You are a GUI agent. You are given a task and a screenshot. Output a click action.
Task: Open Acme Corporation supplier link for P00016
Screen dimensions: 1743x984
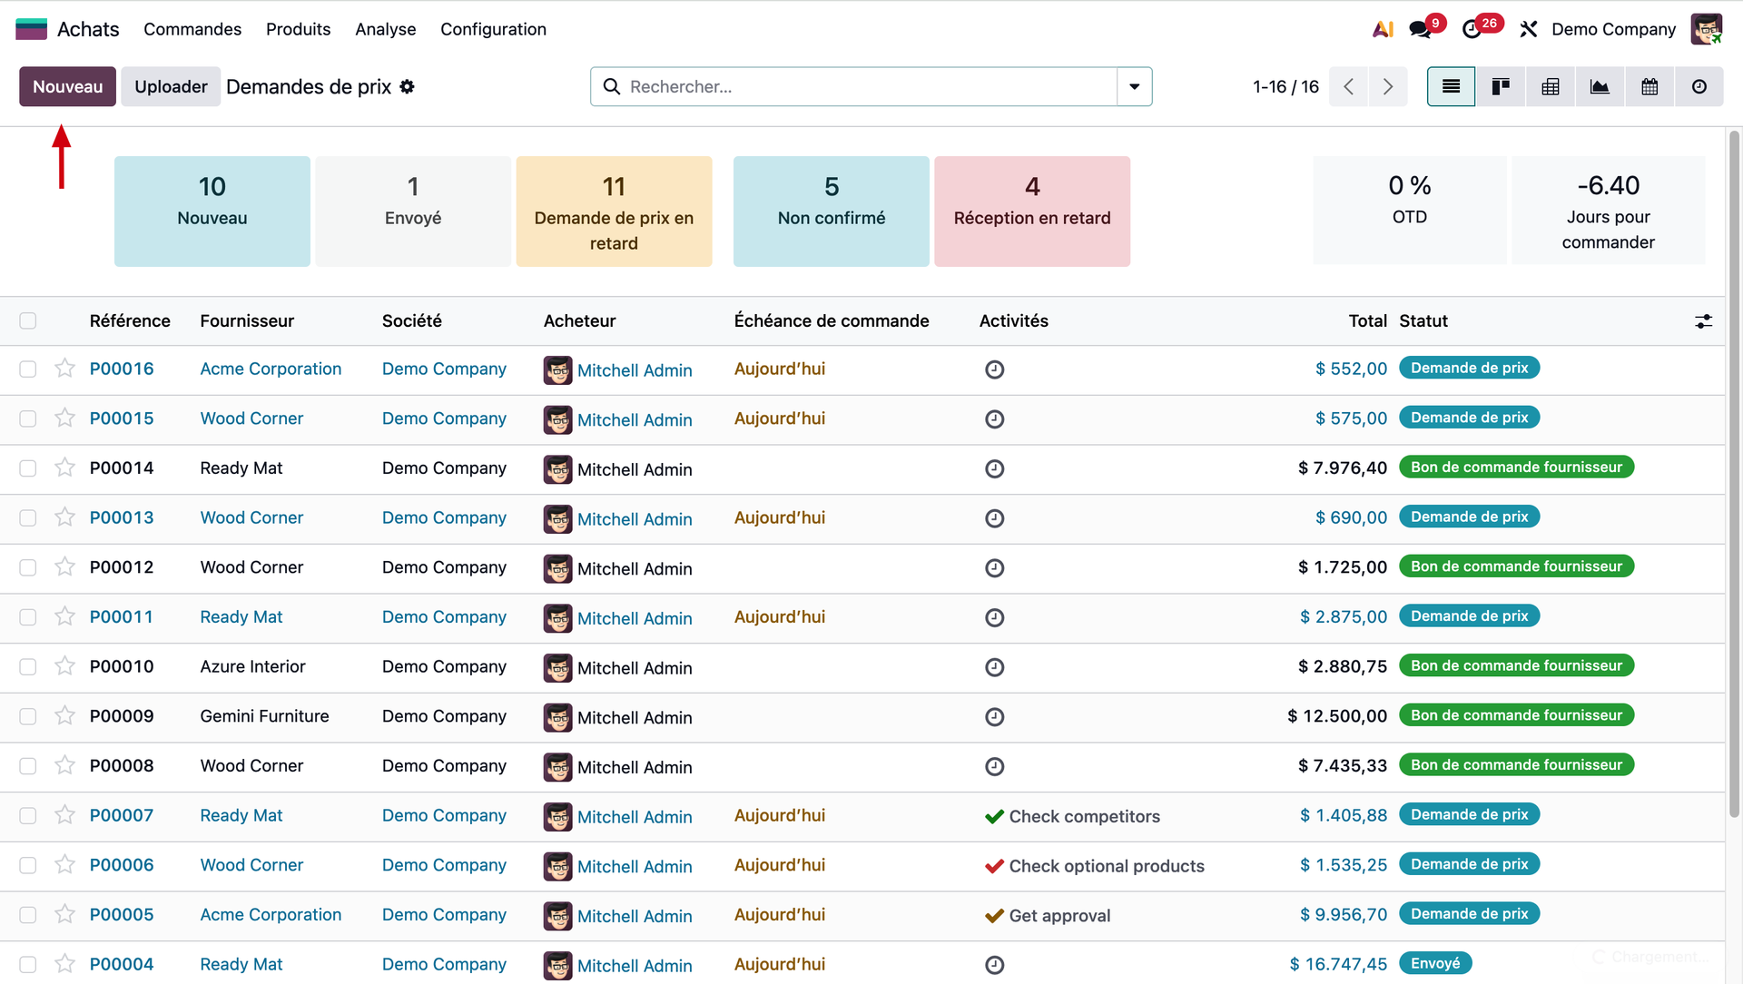coord(271,369)
